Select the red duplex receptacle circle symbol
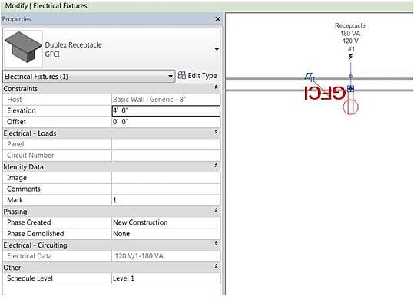 350,107
